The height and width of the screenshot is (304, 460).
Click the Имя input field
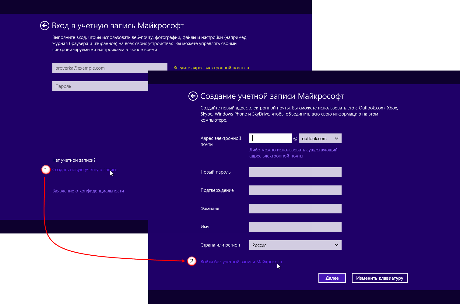(295, 227)
